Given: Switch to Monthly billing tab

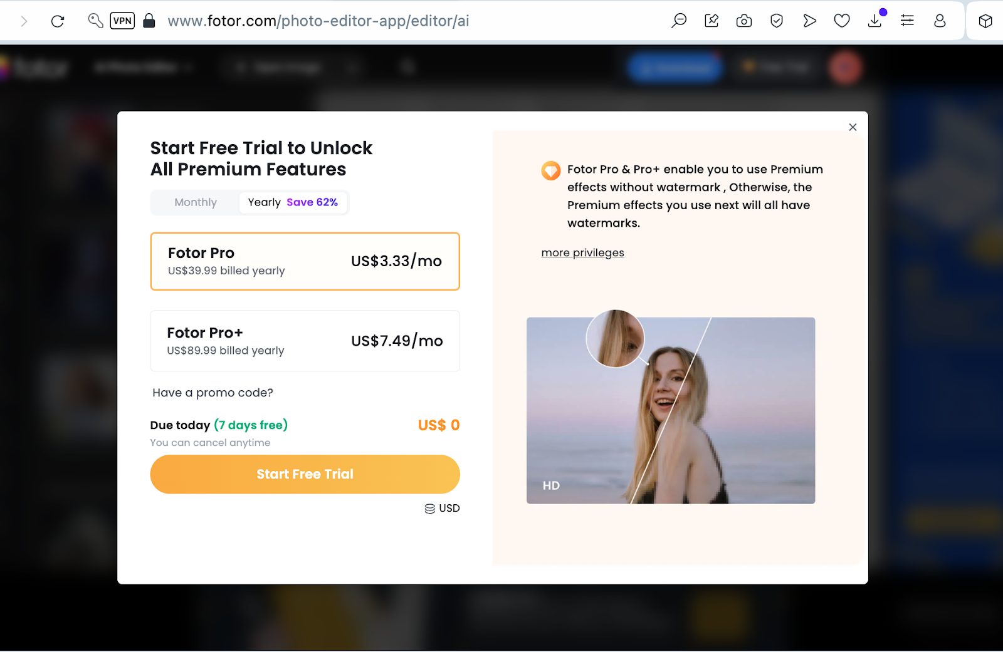Looking at the screenshot, I should (x=196, y=202).
